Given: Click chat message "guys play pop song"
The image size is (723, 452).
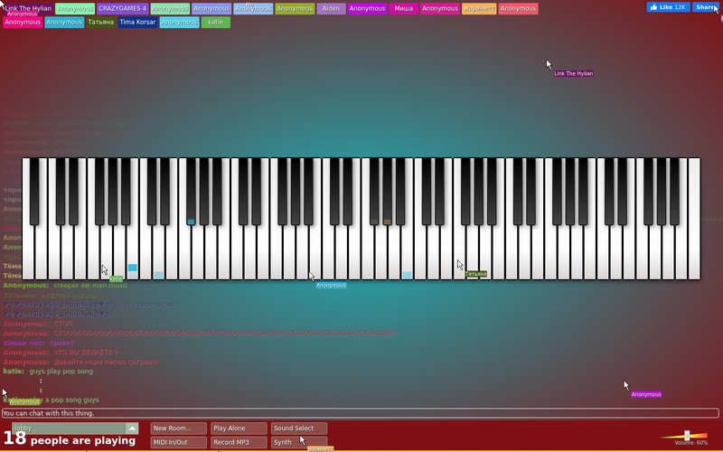Looking at the screenshot, I should (61, 371).
